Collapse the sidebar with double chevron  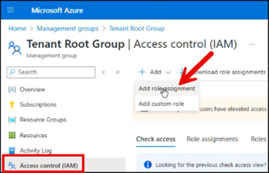point(118,72)
